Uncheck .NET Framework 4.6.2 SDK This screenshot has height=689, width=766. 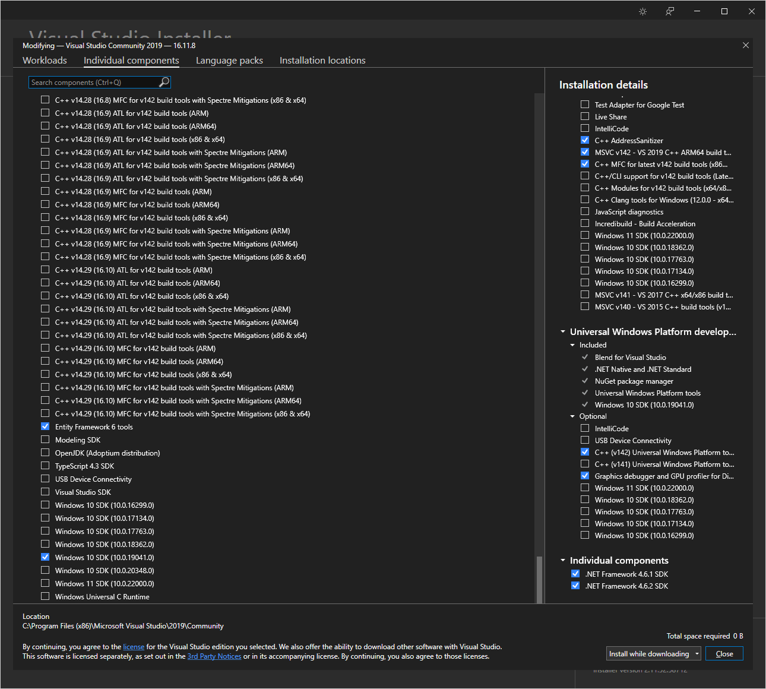tap(575, 586)
